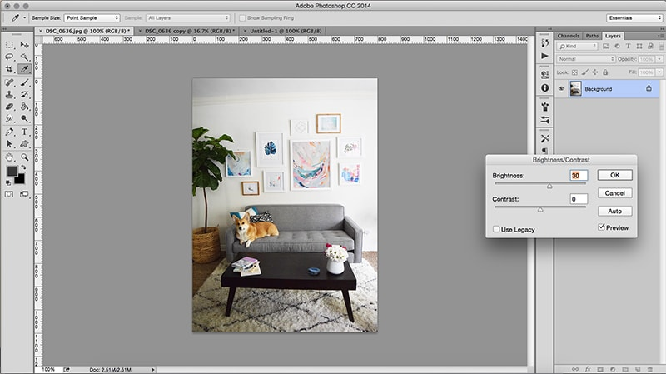
Task: Swap foreground and background colors
Action: pyautogui.click(x=24, y=168)
